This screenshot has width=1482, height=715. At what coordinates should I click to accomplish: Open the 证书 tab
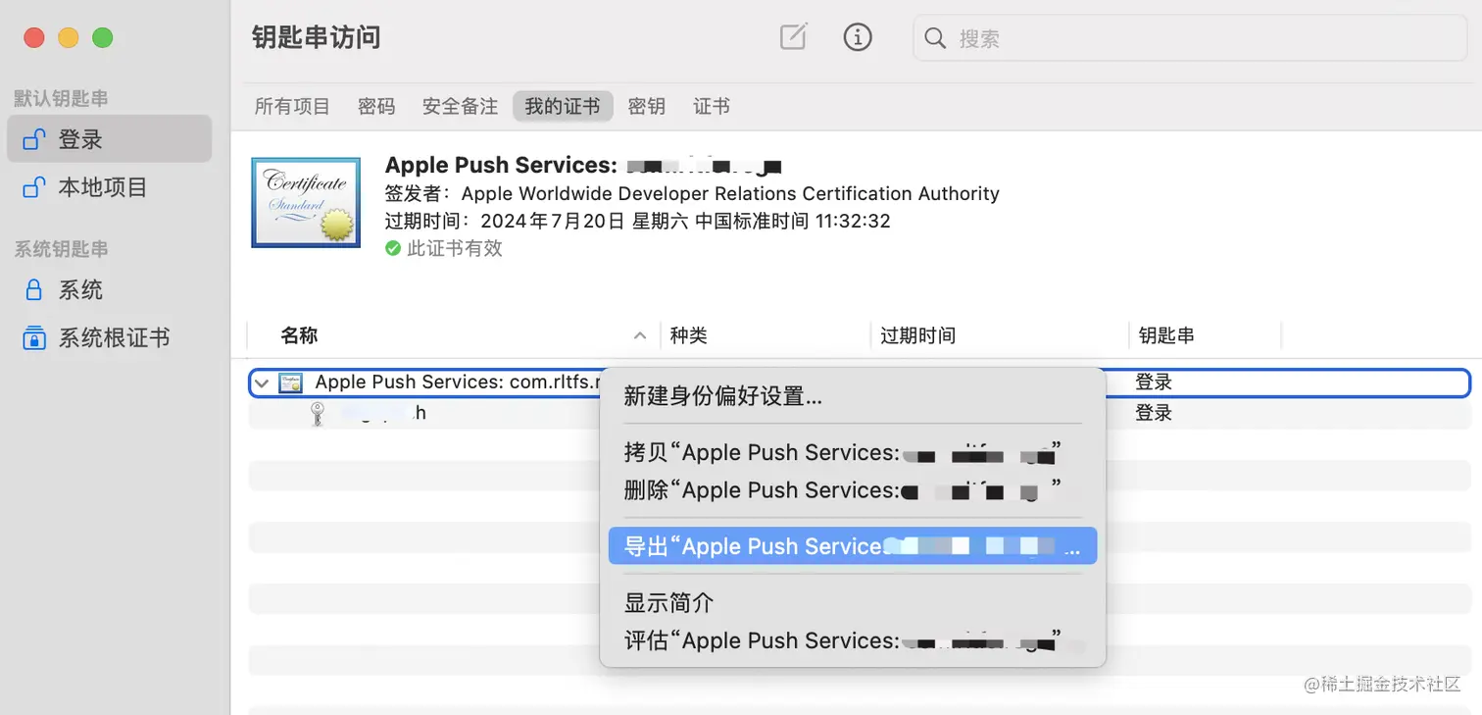click(712, 106)
